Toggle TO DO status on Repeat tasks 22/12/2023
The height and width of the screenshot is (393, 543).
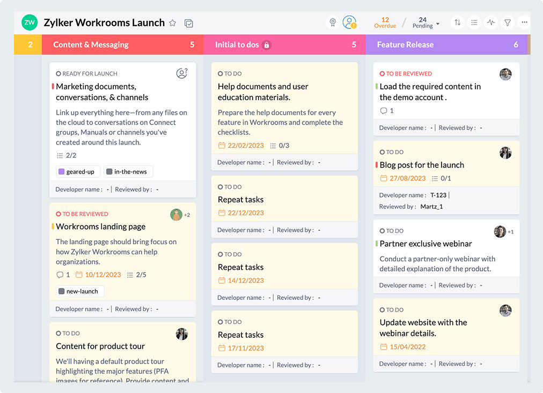[220, 187]
